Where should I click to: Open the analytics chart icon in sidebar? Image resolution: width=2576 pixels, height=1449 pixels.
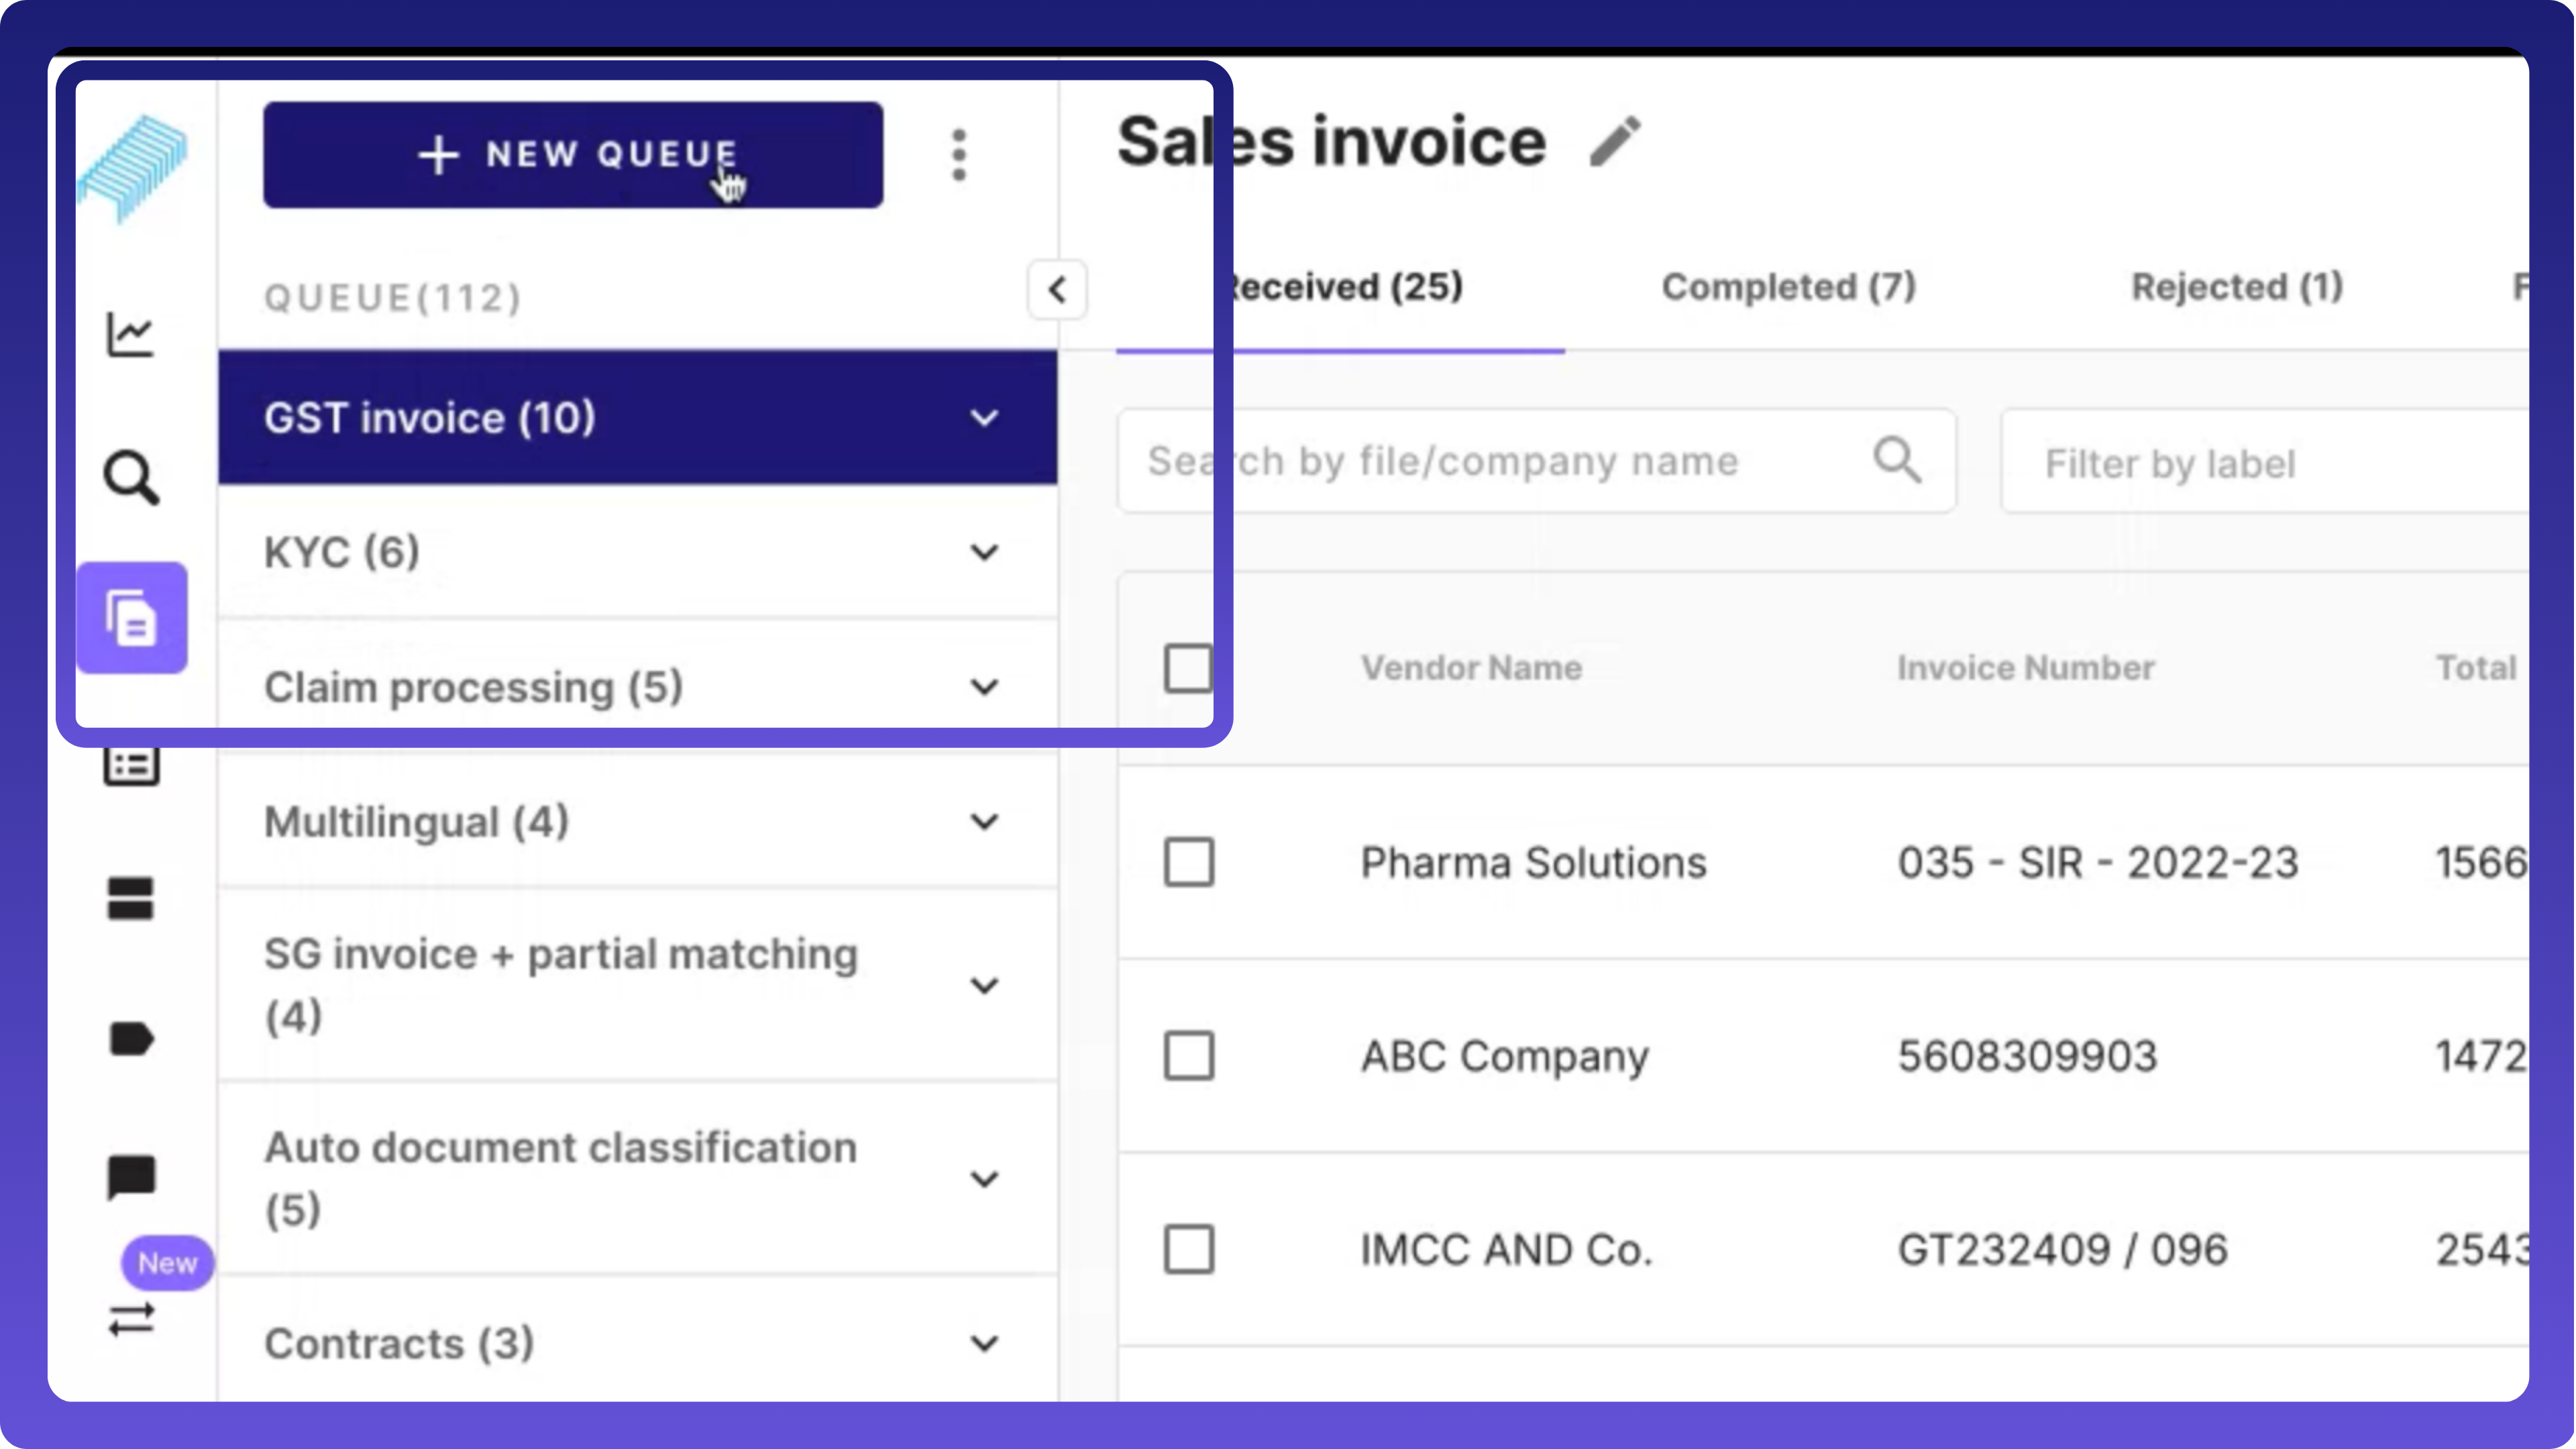pos(130,334)
